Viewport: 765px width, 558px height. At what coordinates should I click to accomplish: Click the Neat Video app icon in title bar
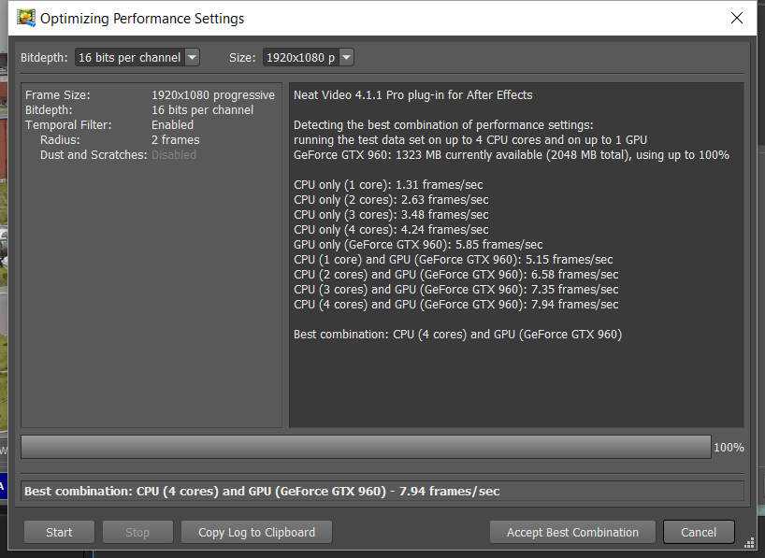pos(26,18)
